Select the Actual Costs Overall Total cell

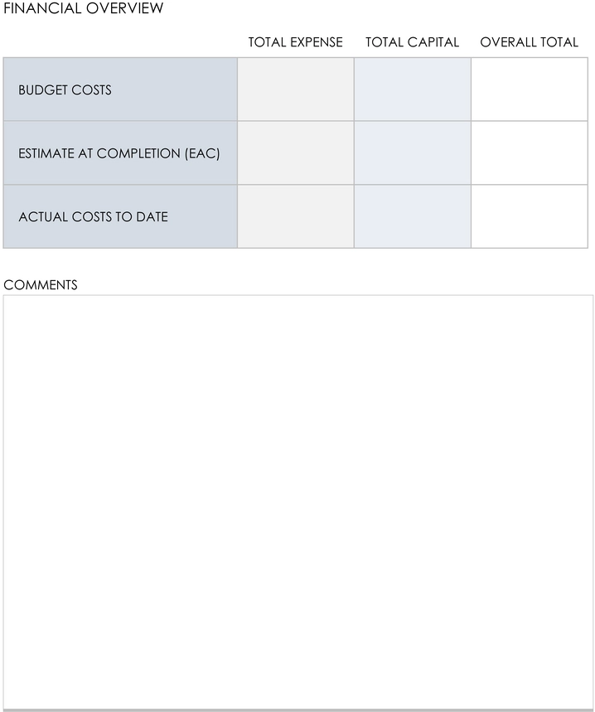tap(530, 216)
